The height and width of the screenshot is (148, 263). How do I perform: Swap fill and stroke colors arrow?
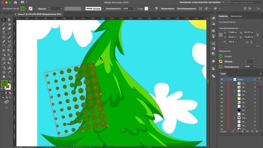[x=10, y=81]
